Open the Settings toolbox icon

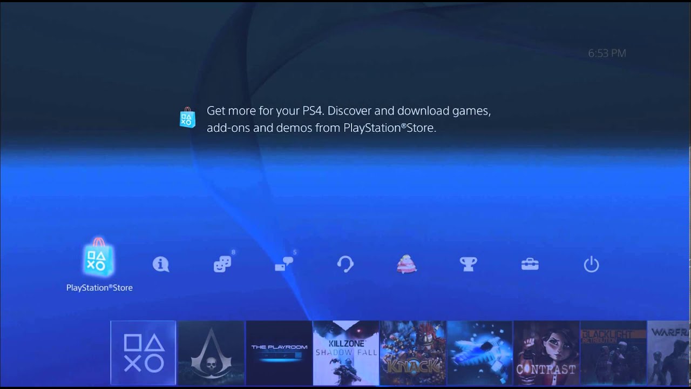[x=530, y=264]
